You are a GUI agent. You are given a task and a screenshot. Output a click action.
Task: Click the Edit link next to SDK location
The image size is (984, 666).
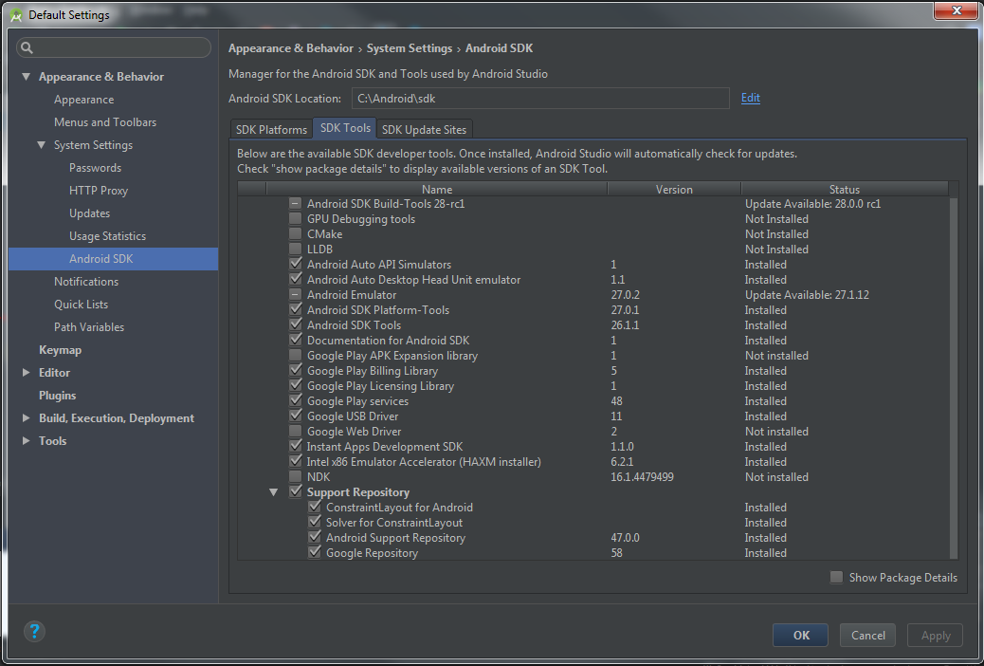coord(750,98)
